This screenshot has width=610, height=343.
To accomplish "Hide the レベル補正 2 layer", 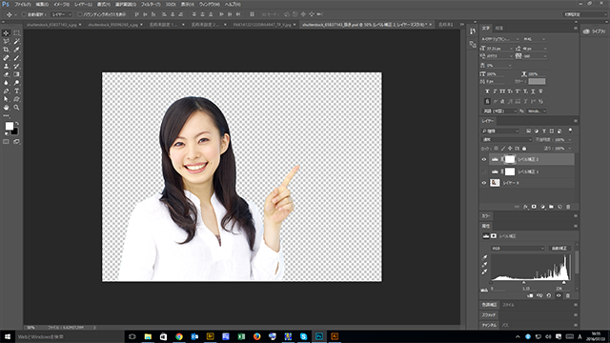I will (x=484, y=159).
